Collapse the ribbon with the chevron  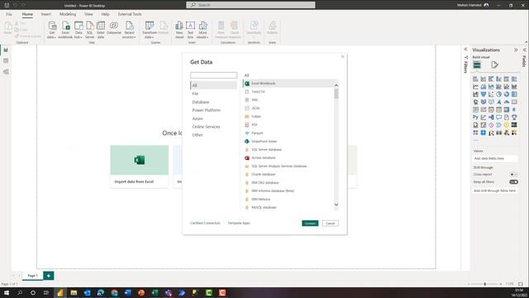coord(526,42)
